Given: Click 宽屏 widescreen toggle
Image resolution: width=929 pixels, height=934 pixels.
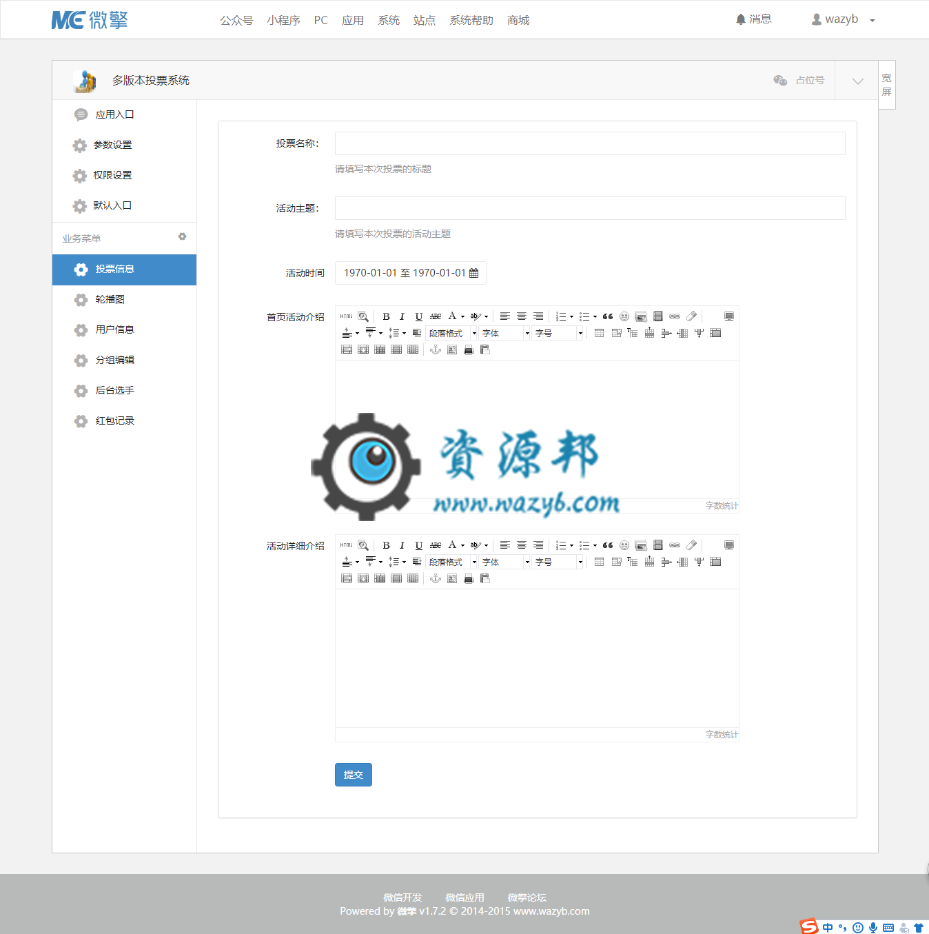Looking at the screenshot, I should 887,85.
